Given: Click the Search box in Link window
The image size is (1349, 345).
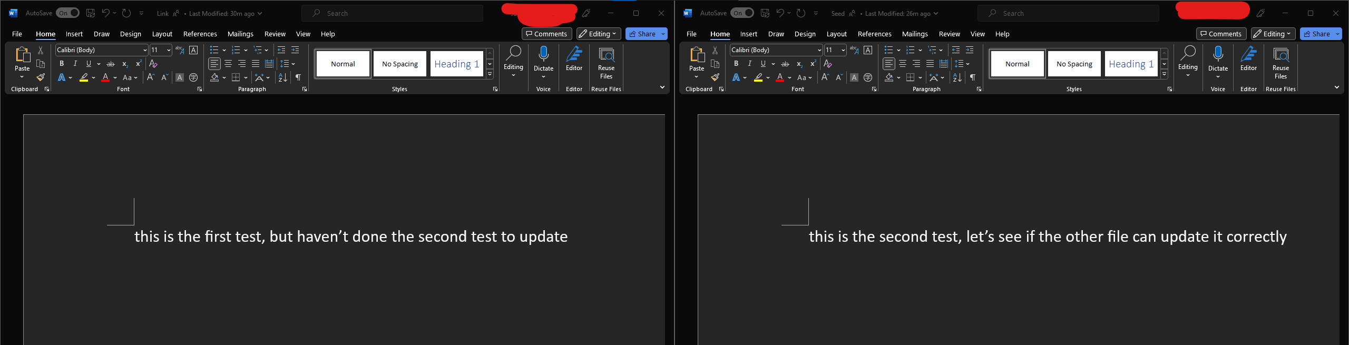Looking at the screenshot, I should pos(393,13).
